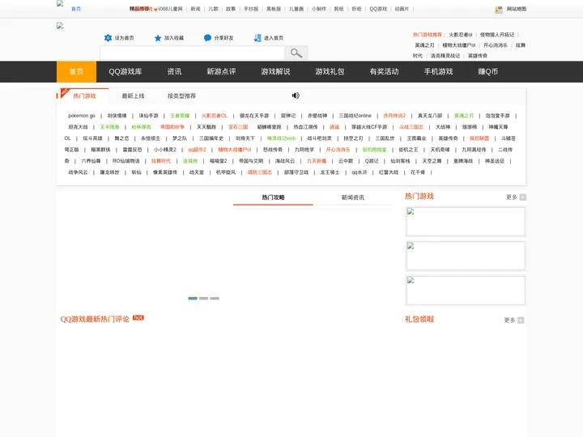Switch to the 热门游戏 tab
This screenshot has height=437, width=583.
[84, 95]
